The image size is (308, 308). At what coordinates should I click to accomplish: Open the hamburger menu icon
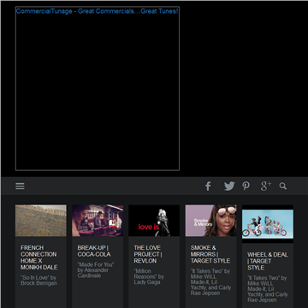coord(20,187)
